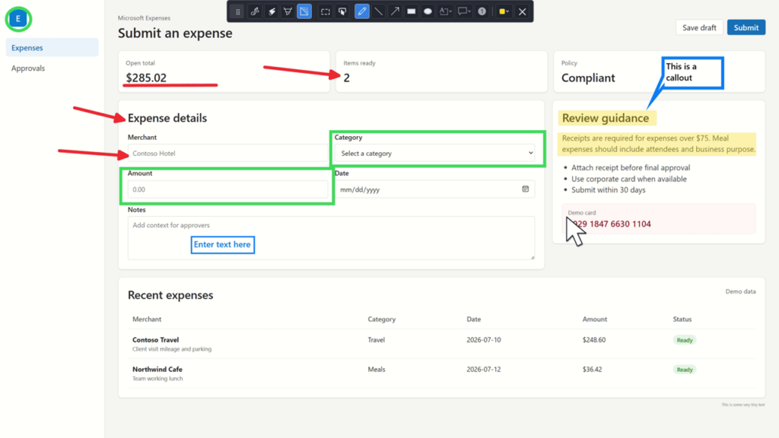Select the straight Line tool

tap(379, 11)
